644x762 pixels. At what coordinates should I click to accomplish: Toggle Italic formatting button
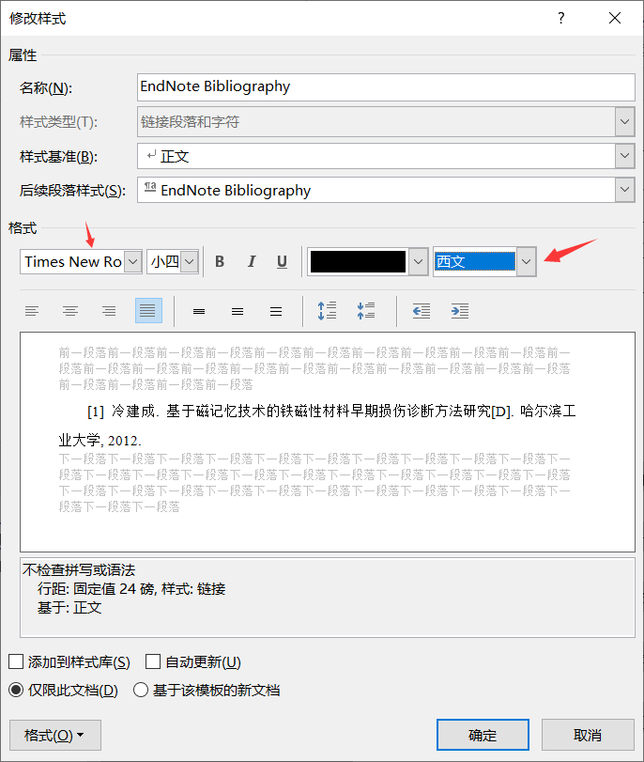click(x=251, y=262)
